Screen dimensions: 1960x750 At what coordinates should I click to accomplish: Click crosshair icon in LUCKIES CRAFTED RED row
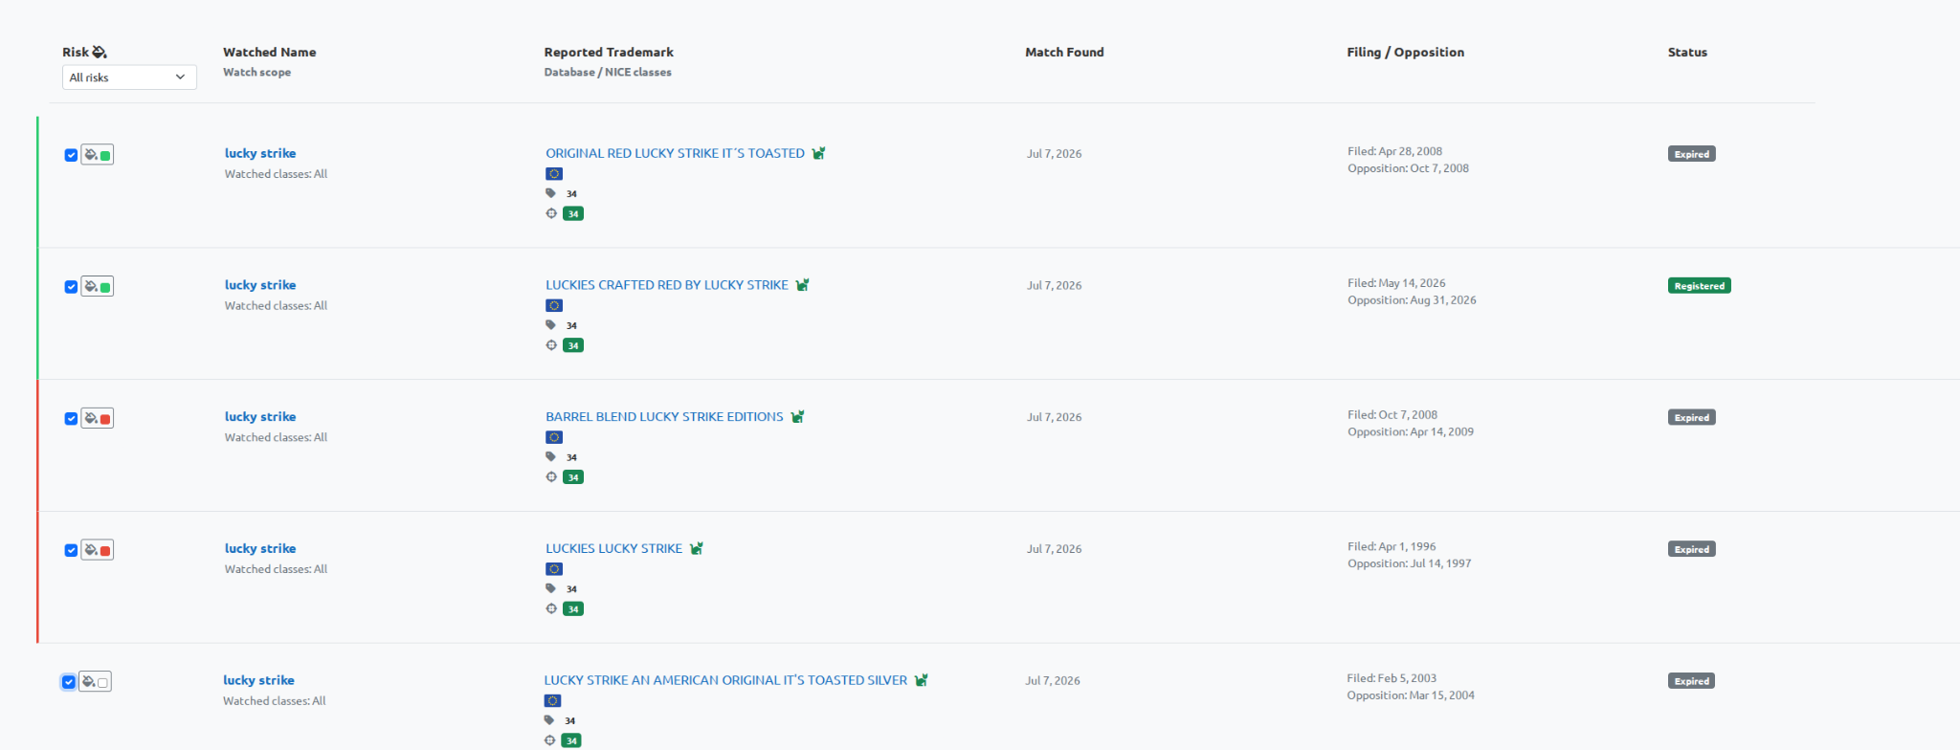[x=551, y=345]
